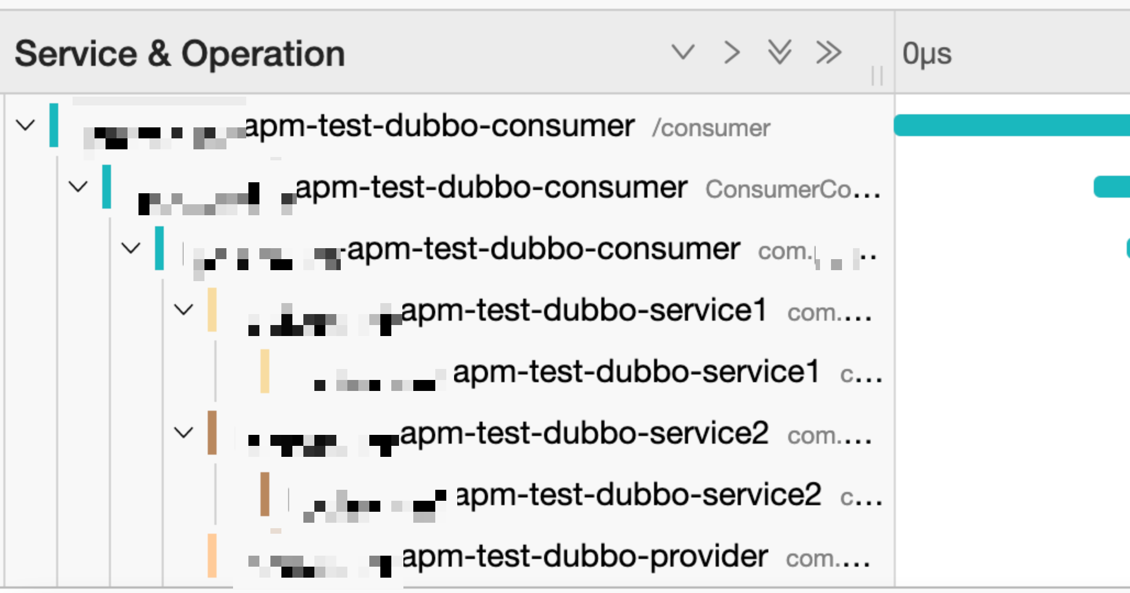The height and width of the screenshot is (593, 1130).
Task: Collapse first apm-test-dubbo-service2 parent span
Action: tap(184, 433)
